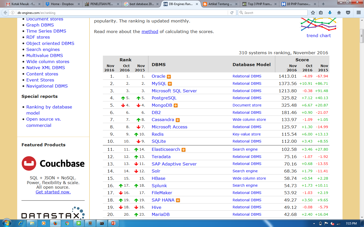This screenshot has width=364, height=227.
Task: Bookmark this page with the star icon
Action: [x=313, y=13]
